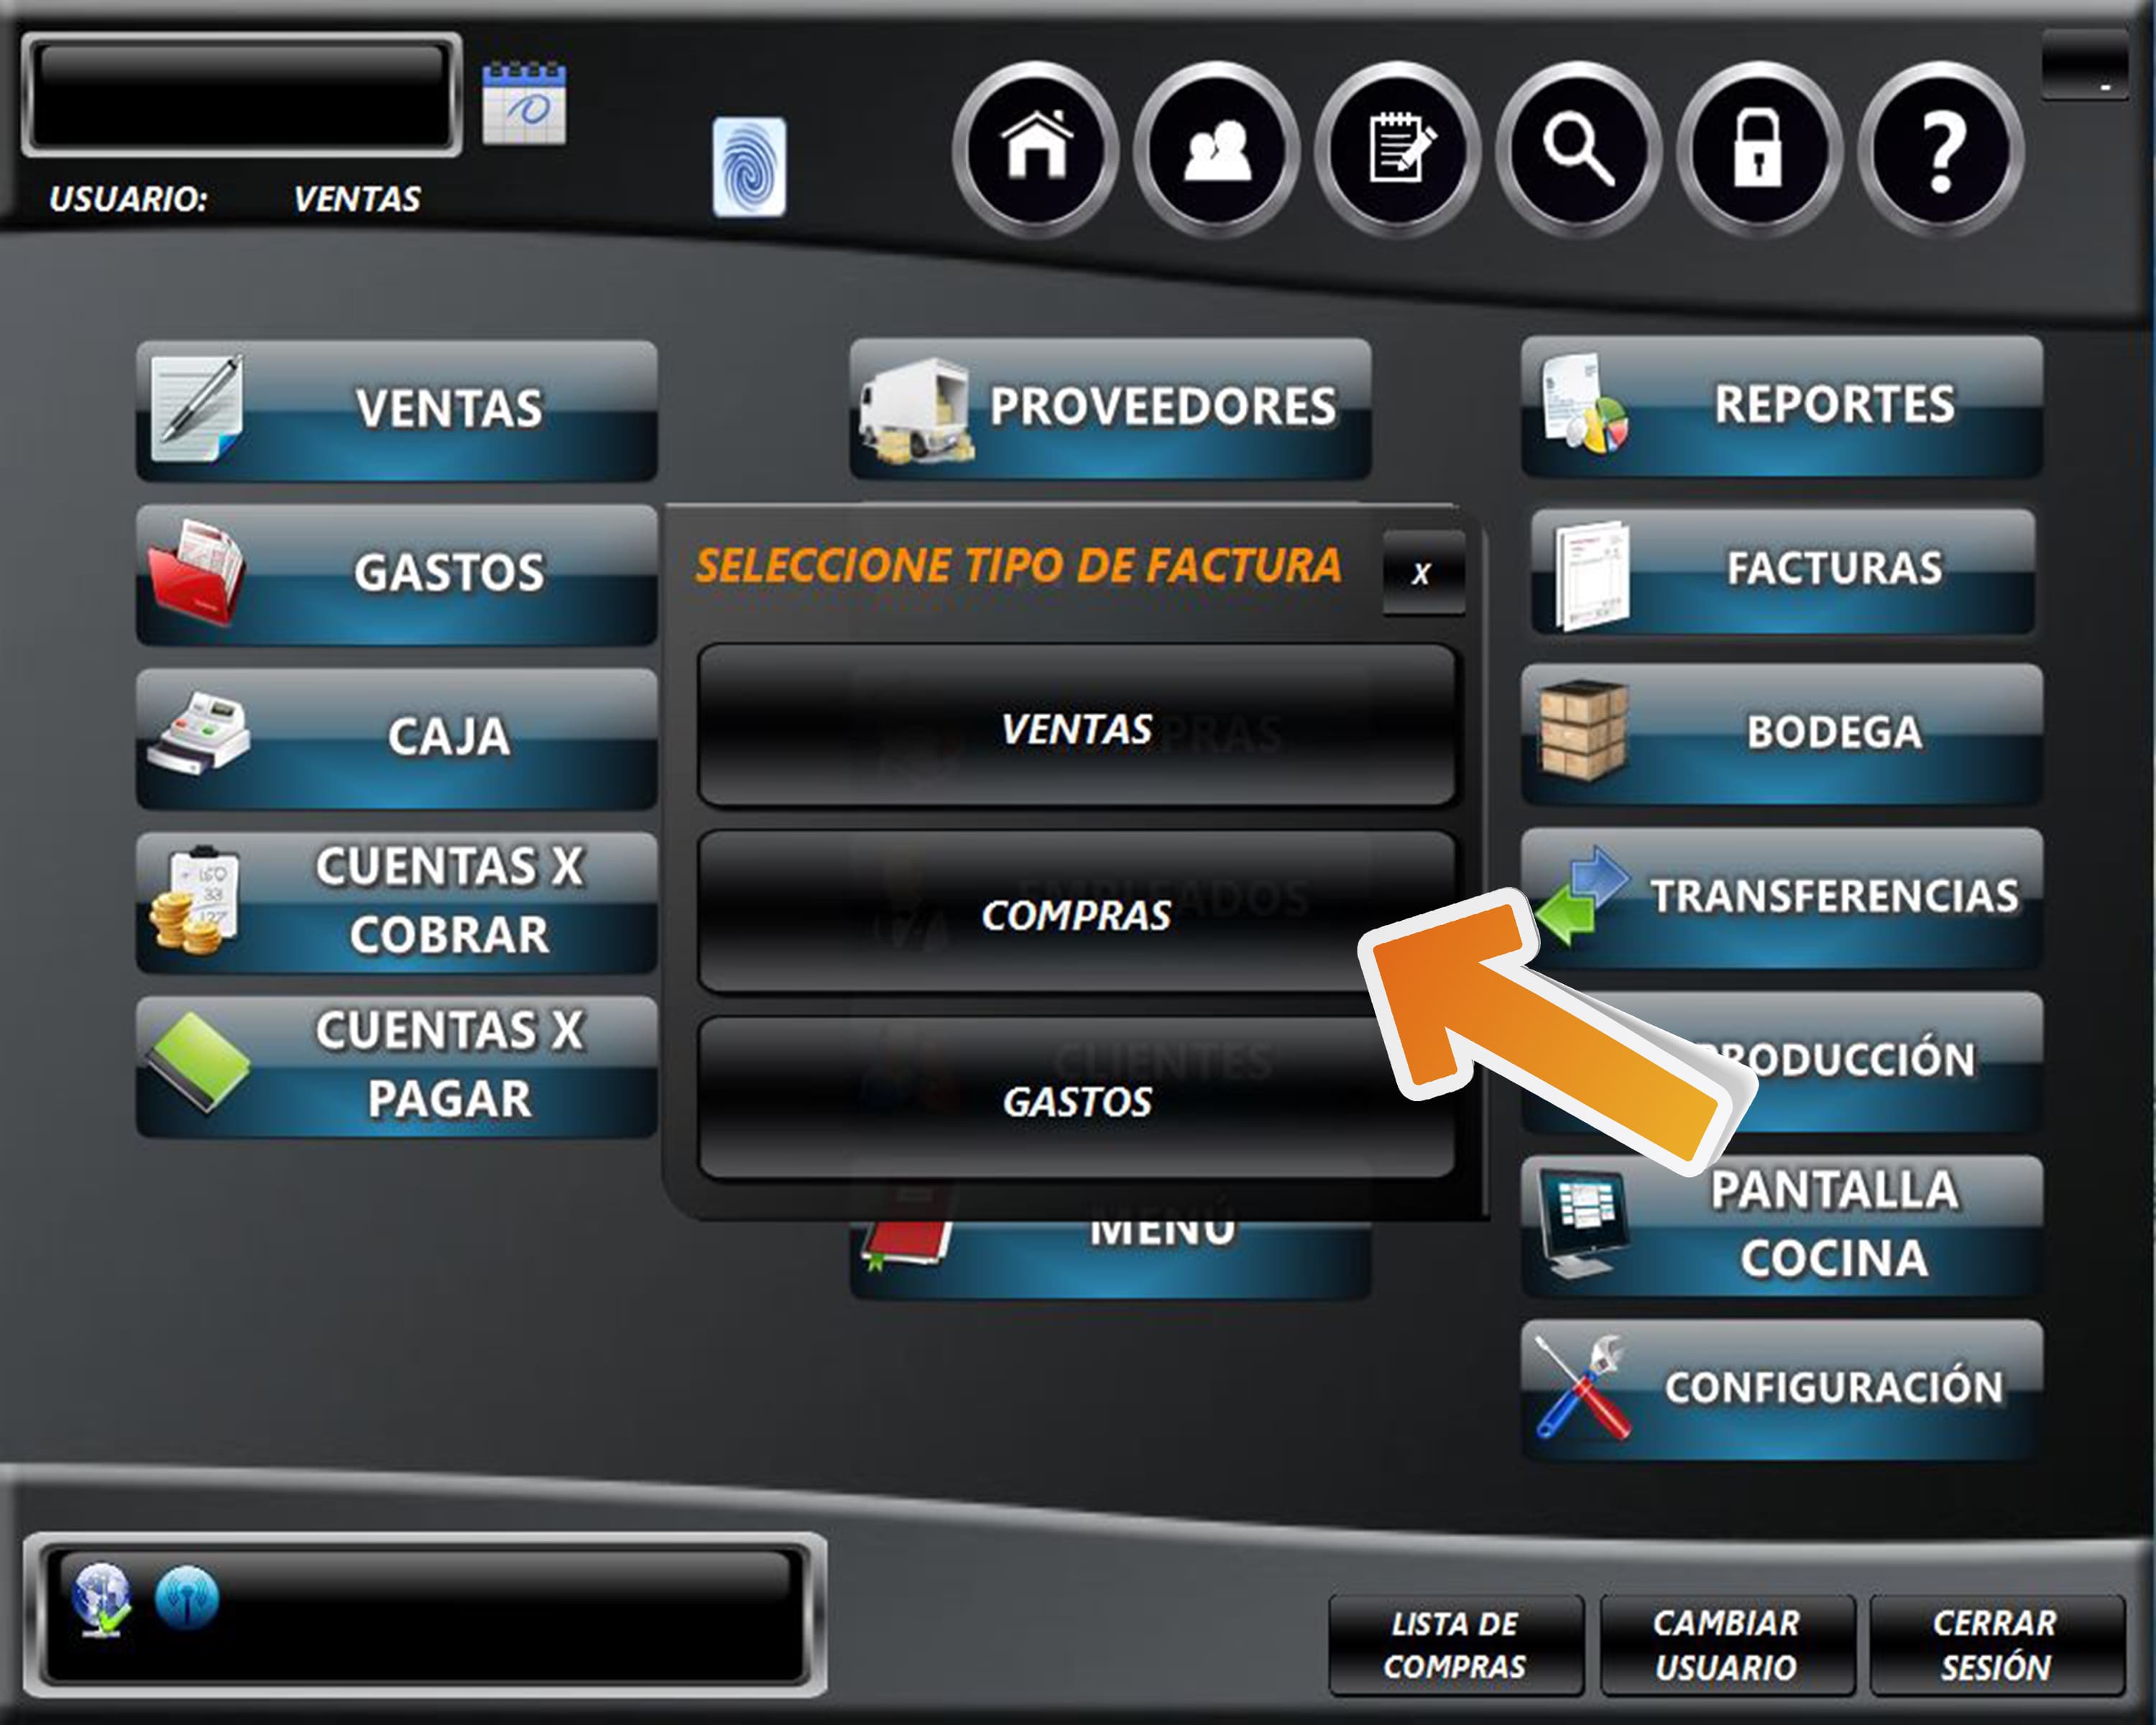Open the calendar icon near user field
Viewport: 2156px width, 1725px height.
click(524, 104)
